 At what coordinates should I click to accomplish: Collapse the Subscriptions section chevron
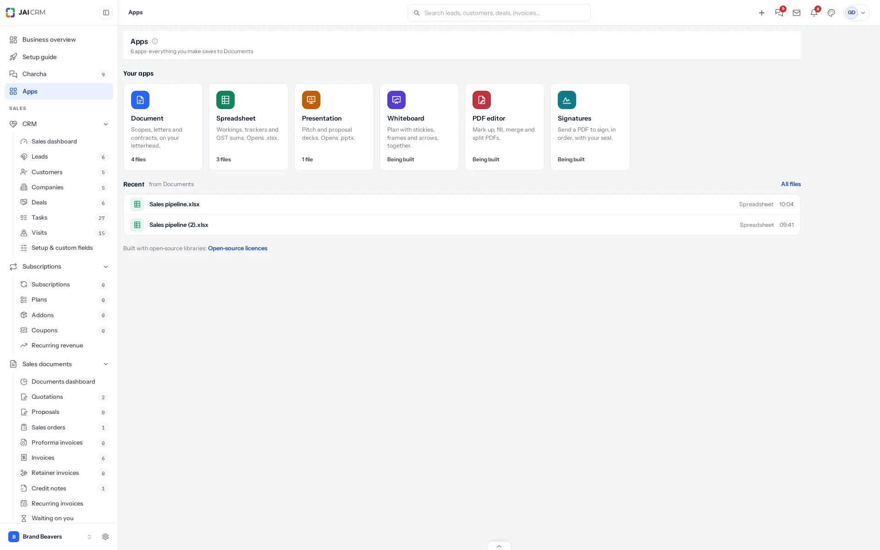106,267
